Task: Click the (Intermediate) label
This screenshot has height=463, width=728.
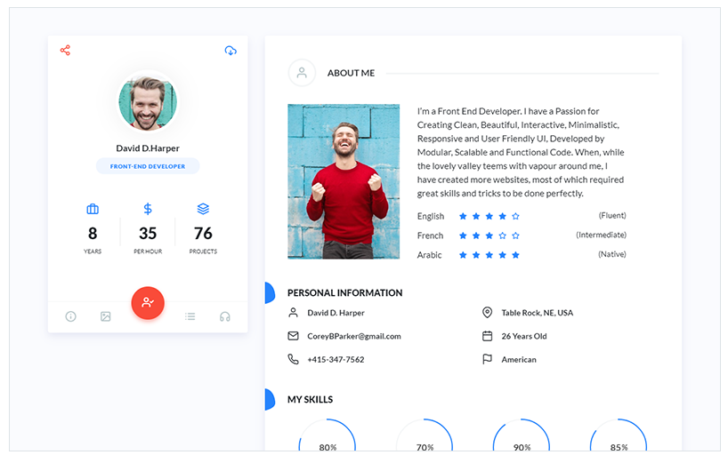Action: [601, 235]
